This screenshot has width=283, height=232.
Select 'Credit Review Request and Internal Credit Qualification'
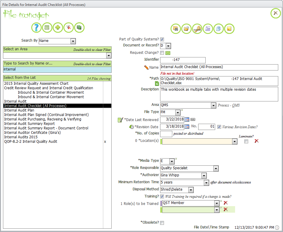pos(53,88)
